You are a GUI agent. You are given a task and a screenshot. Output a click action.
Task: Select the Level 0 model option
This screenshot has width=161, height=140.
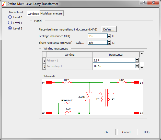coord(10,17)
